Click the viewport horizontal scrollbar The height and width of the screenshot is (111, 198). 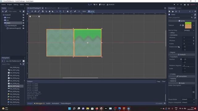(x=80, y=78)
